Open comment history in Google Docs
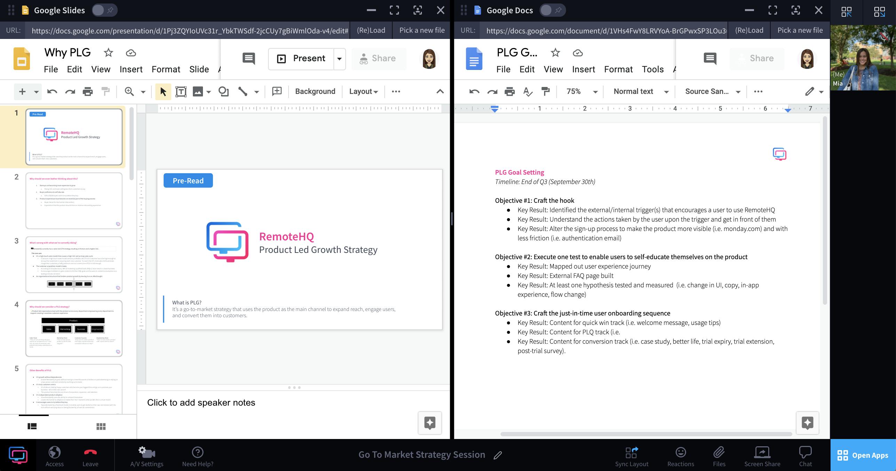Screen dimensions: 896x471 point(710,58)
